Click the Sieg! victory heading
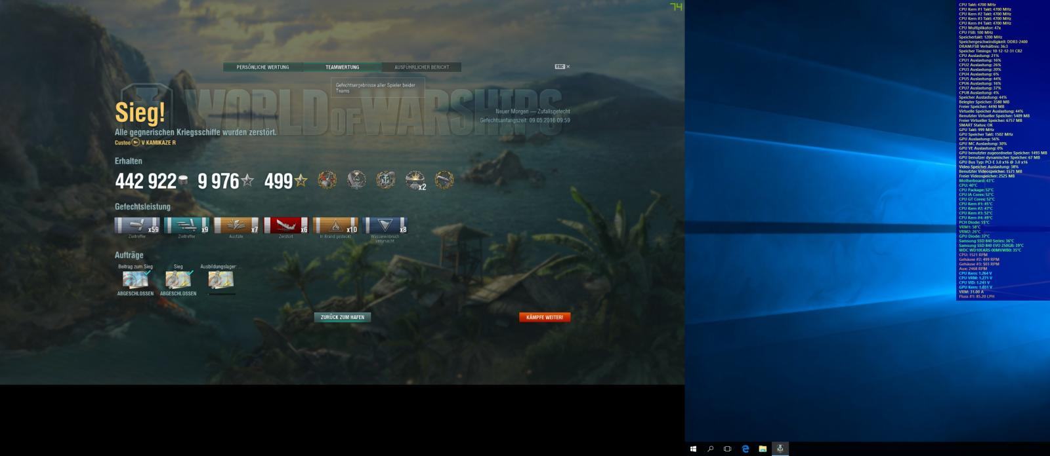1050x456 pixels. (140, 113)
